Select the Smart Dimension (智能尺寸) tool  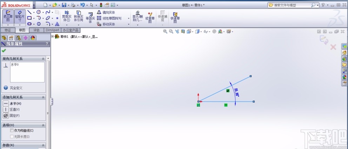(x=20, y=16)
